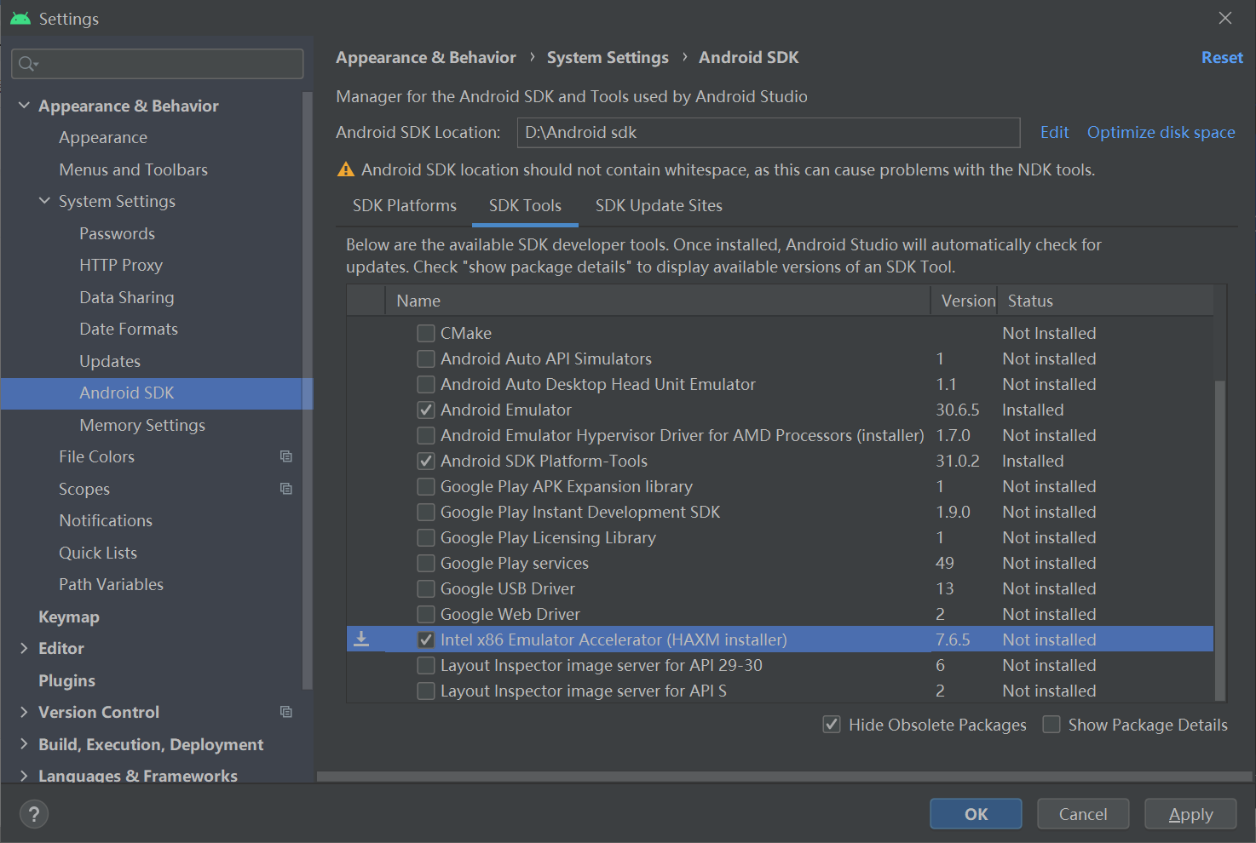Open the Plugins settings page
The width and height of the screenshot is (1256, 843).
[66, 680]
